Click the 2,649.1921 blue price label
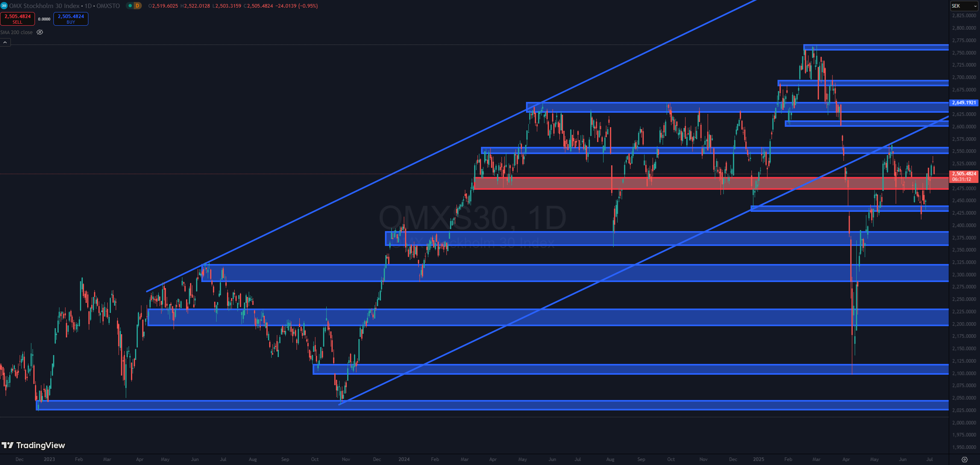 pos(964,103)
